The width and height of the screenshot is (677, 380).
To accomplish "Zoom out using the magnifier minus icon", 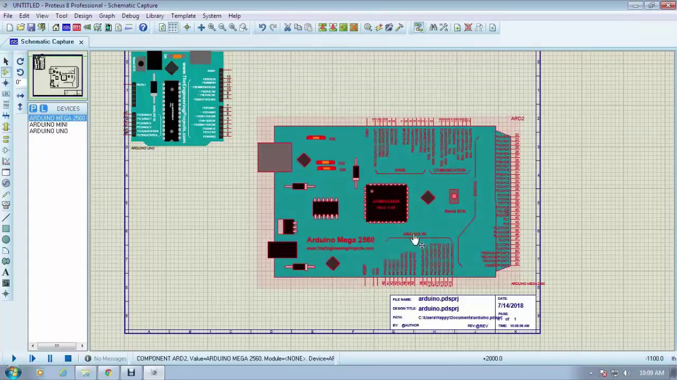I will (222, 27).
